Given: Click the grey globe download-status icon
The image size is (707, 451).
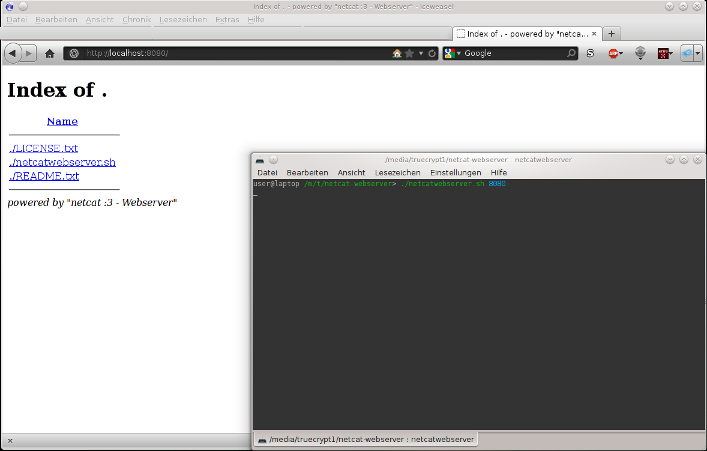Looking at the screenshot, I should pyautogui.click(x=640, y=53).
